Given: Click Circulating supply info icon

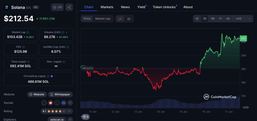Looking at the screenshot, I should pos(48,76).
